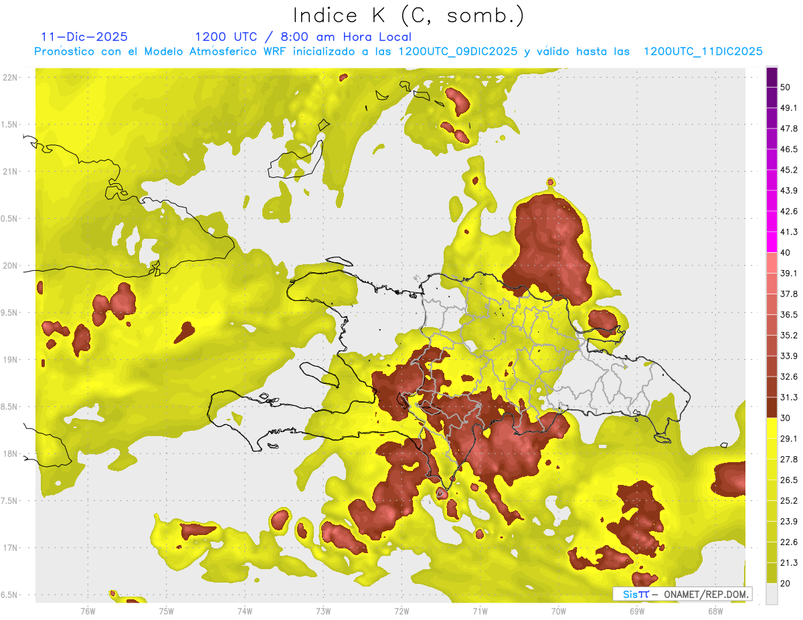Click the '41.3' colorbar value
Viewport: 803px width, 620px height.
789,232
